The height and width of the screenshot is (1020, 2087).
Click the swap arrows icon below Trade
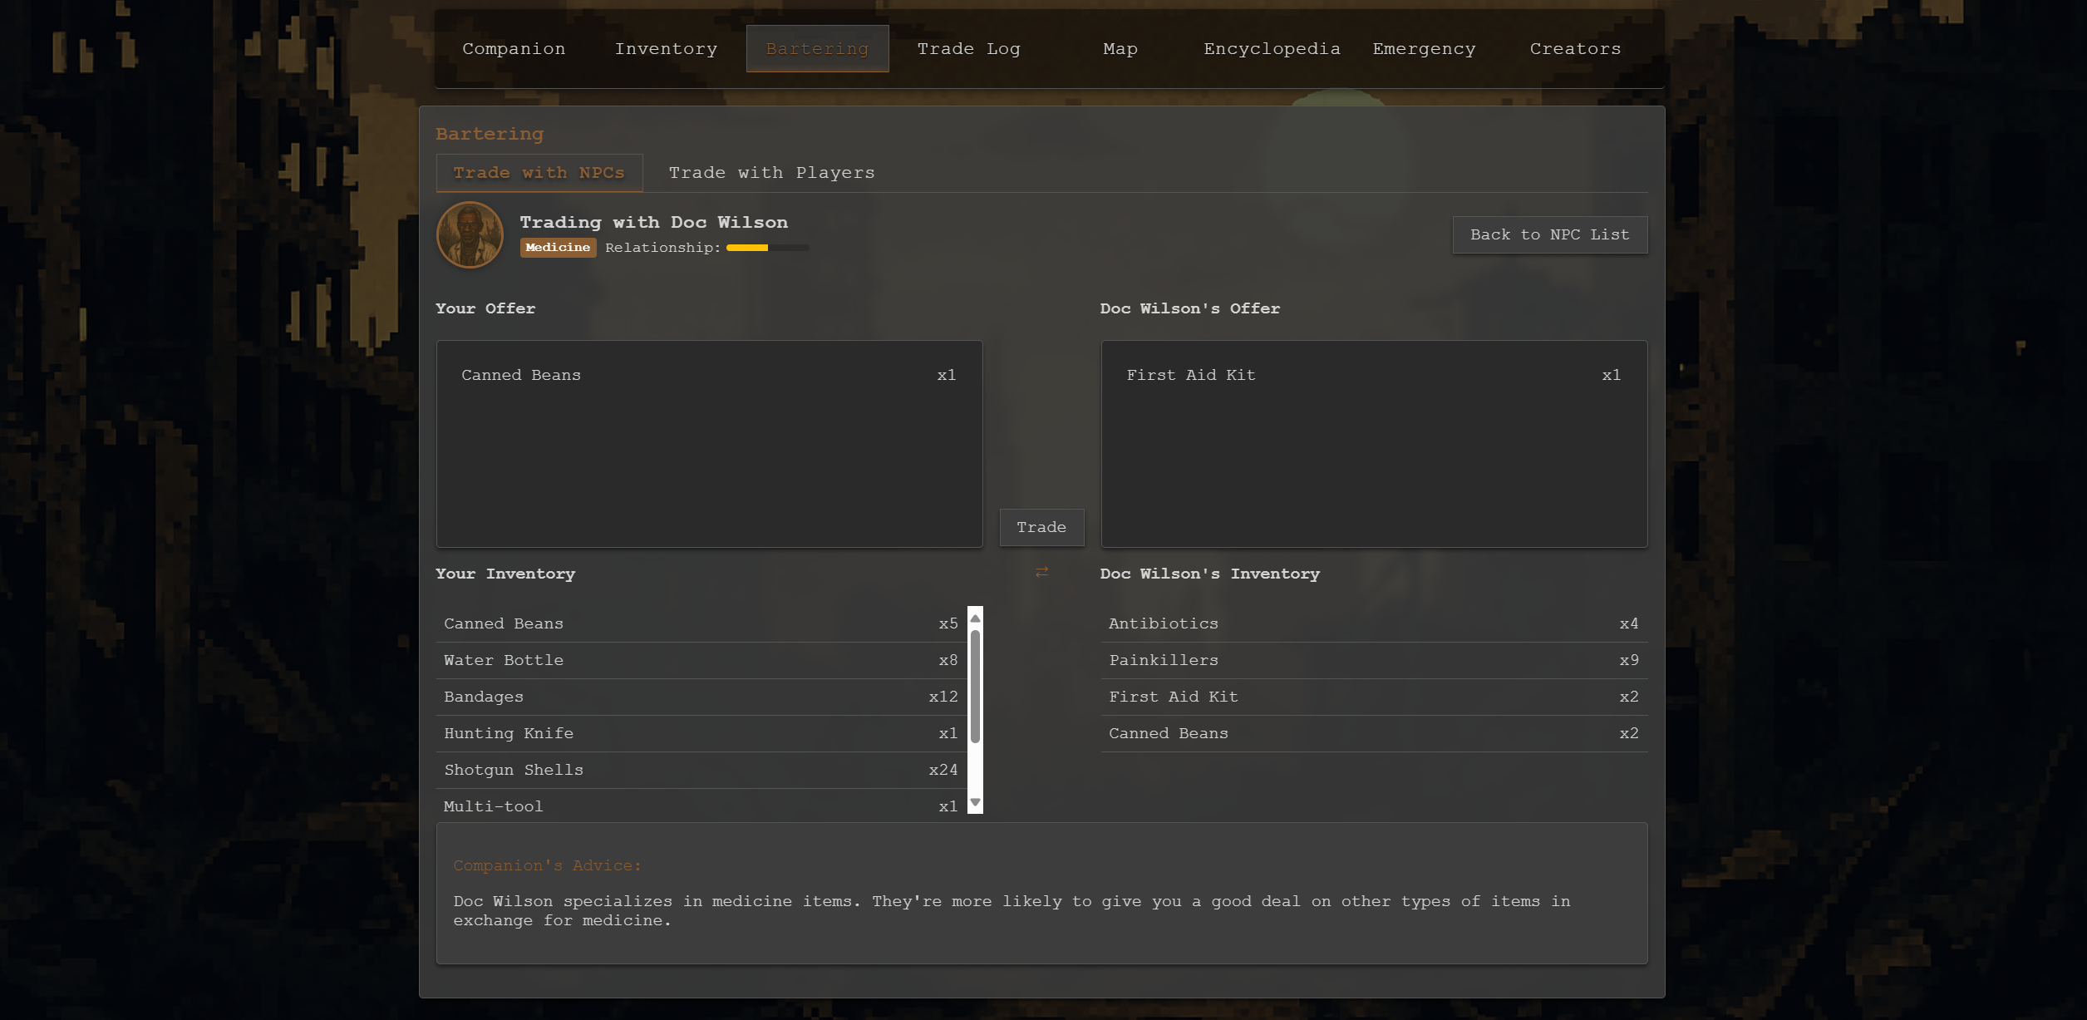tap(1041, 572)
